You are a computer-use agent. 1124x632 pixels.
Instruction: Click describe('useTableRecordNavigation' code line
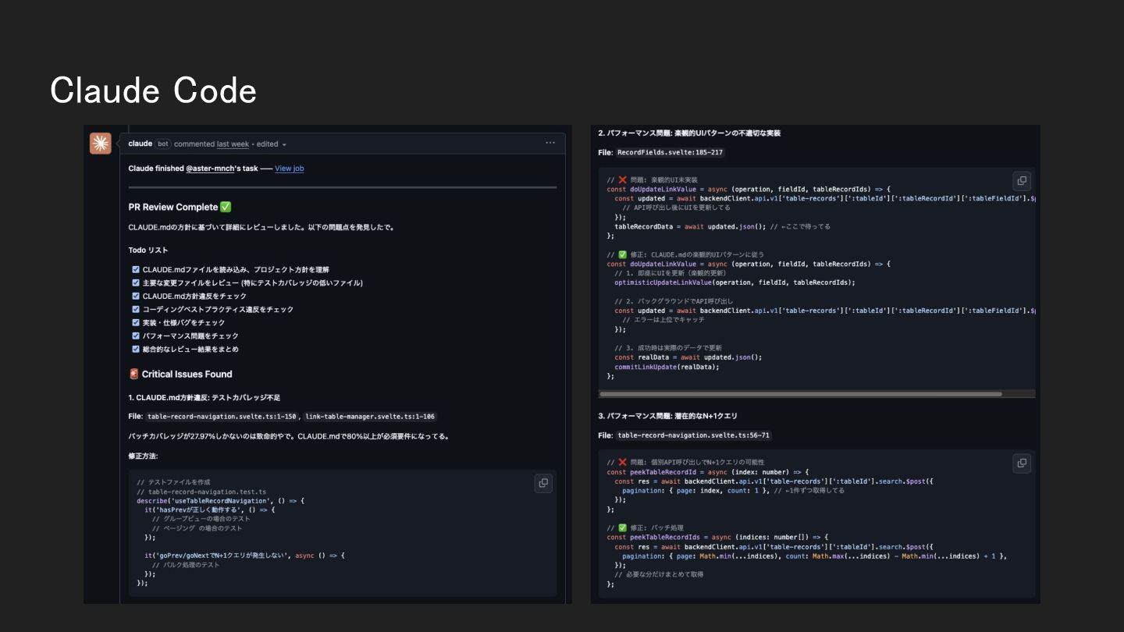pos(220,501)
